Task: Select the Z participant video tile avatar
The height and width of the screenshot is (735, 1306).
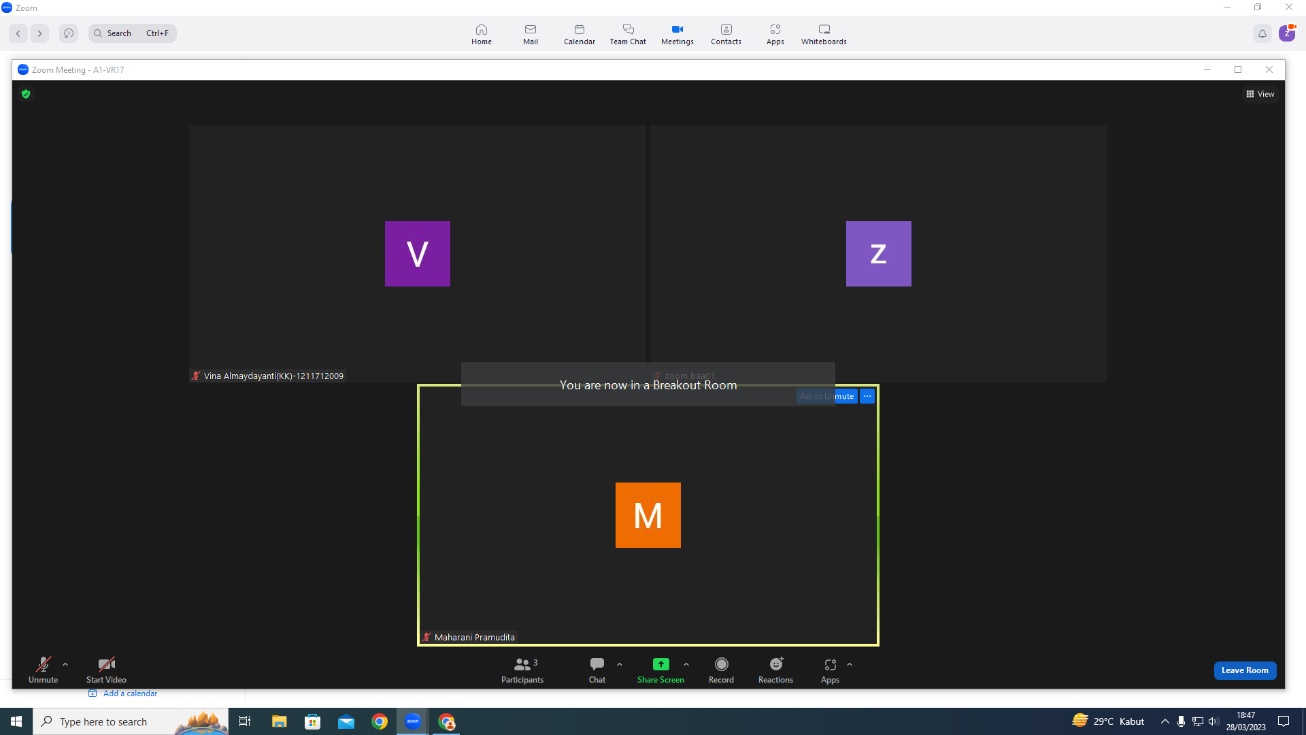Action: (878, 254)
